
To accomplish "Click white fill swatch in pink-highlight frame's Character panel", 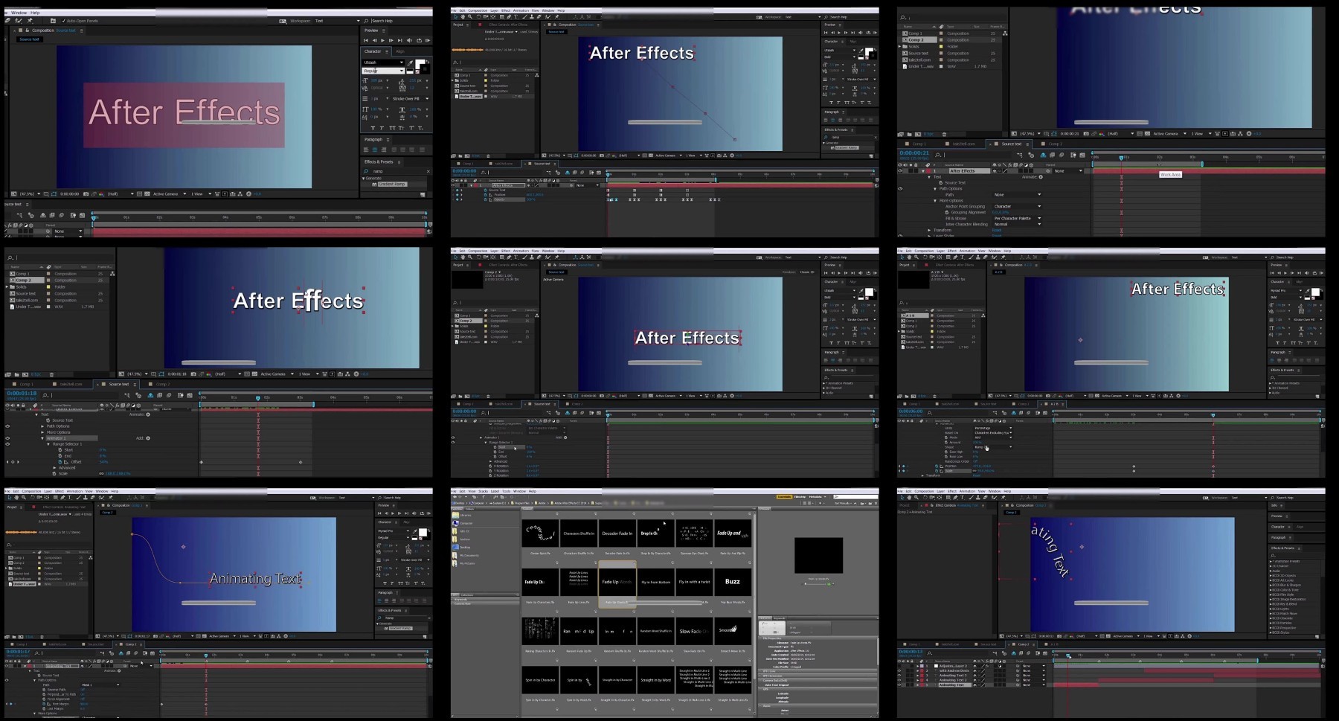I will click(420, 63).
